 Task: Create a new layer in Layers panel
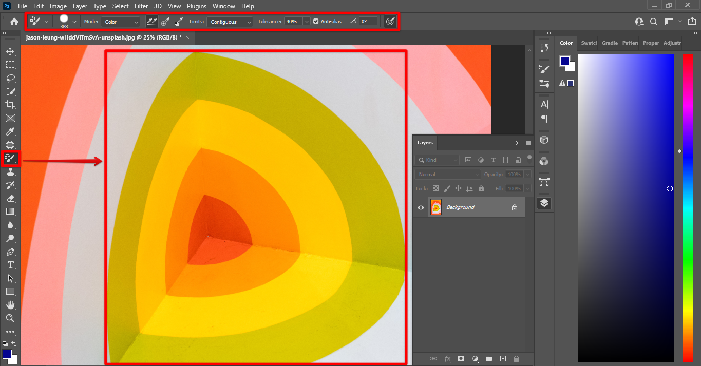[x=503, y=358]
